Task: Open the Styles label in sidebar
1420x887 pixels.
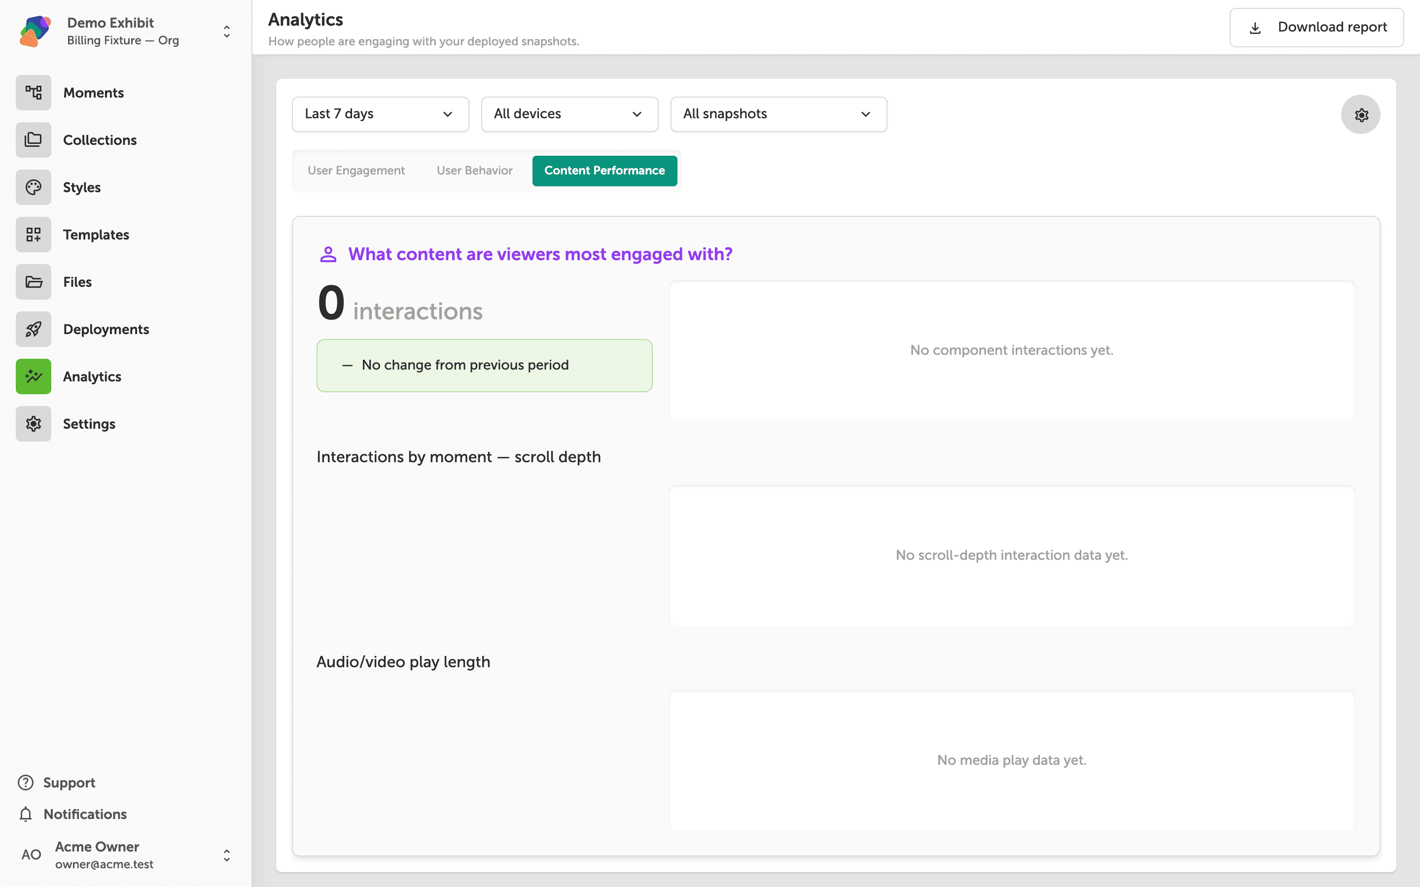Action: 81,188
